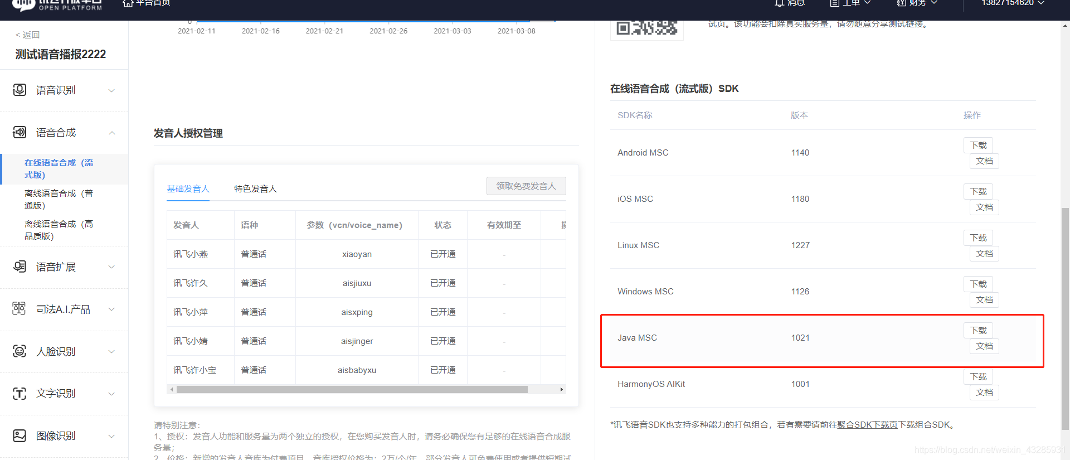Click the voice table horizontal scrollbar
This screenshot has width=1070, height=460.
pyautogui.click(x=352, y=389)
